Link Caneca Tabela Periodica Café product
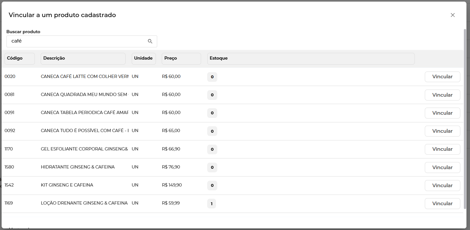Screen dimensions: 470x230 (x=442, y=113)
